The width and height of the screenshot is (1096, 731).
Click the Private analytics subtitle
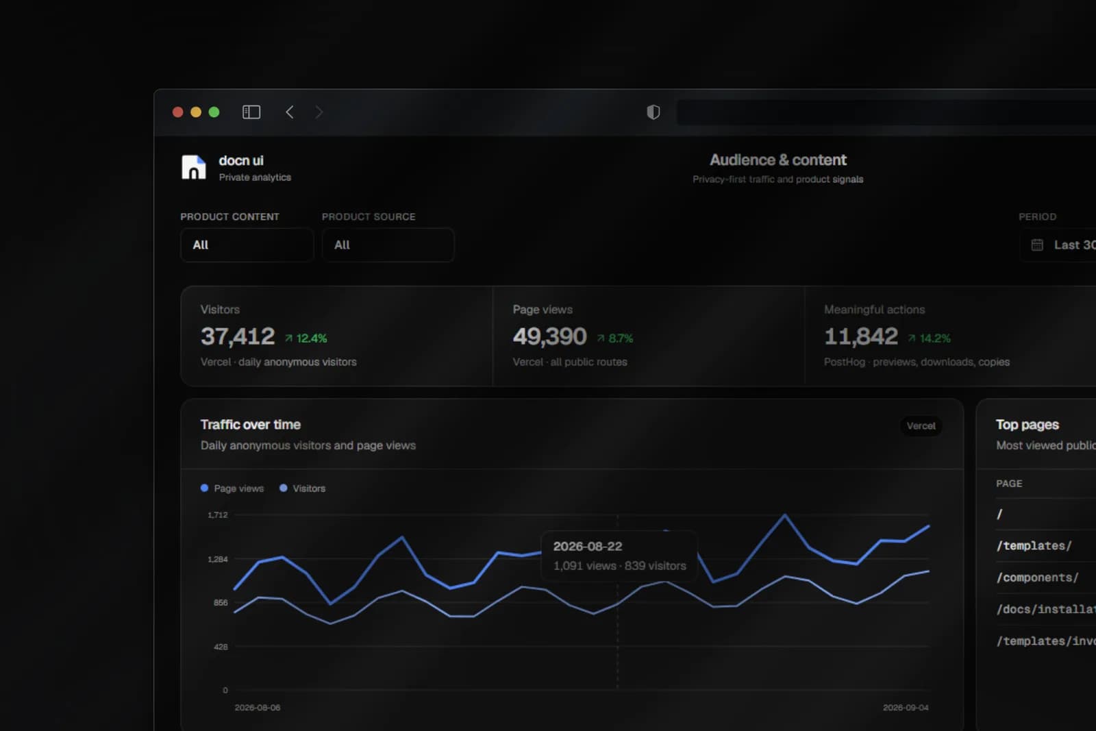pyautogui.click(x=255, y=177)
